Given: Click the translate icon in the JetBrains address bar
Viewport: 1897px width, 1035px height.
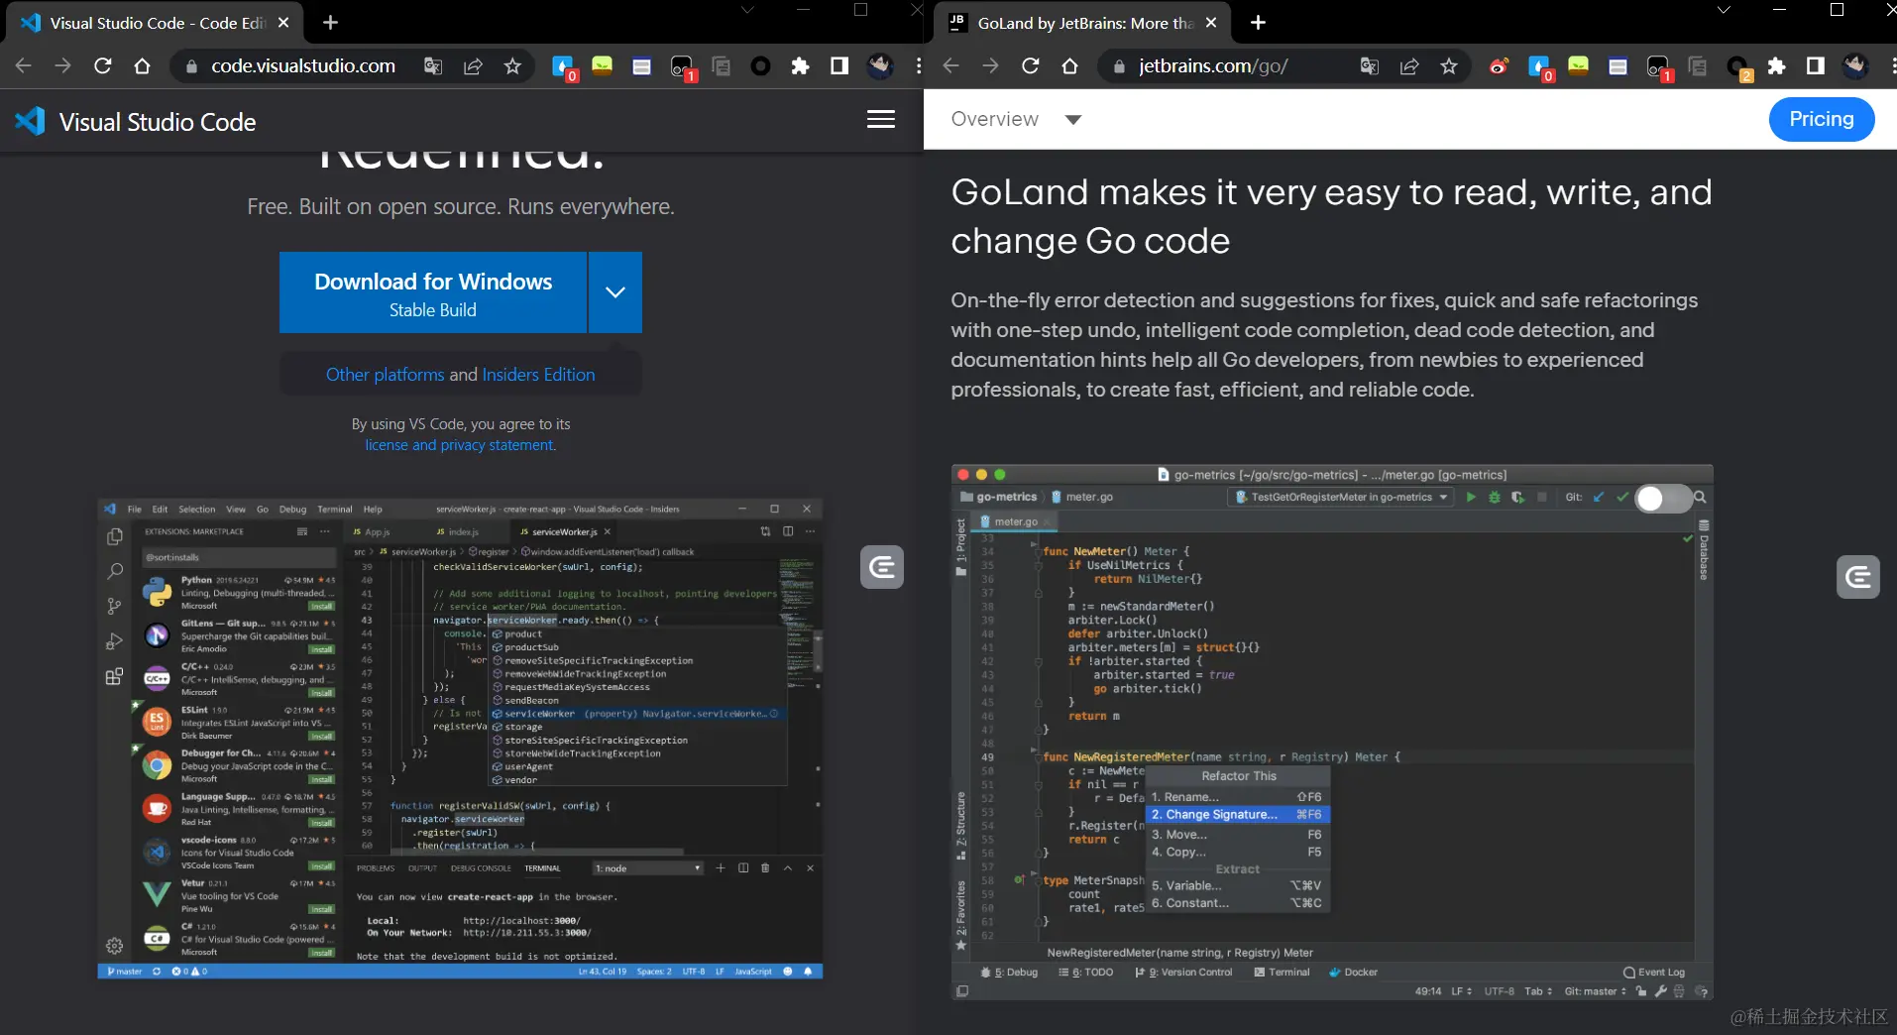Looking at the screenshot, I should coord(1370,66).
